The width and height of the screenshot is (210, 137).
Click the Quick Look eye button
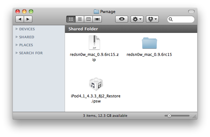tap(122, 19)
